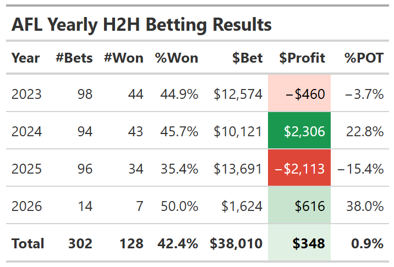Click the light pink −$460 profit cell

(x=299, y=94)
